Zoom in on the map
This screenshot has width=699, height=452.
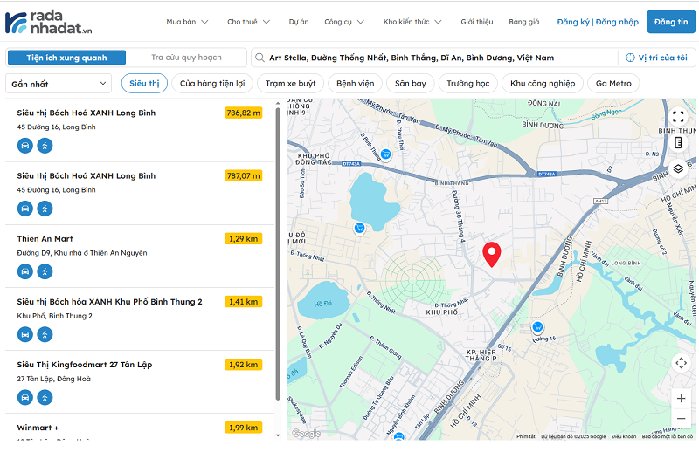[x=681, y=398]
